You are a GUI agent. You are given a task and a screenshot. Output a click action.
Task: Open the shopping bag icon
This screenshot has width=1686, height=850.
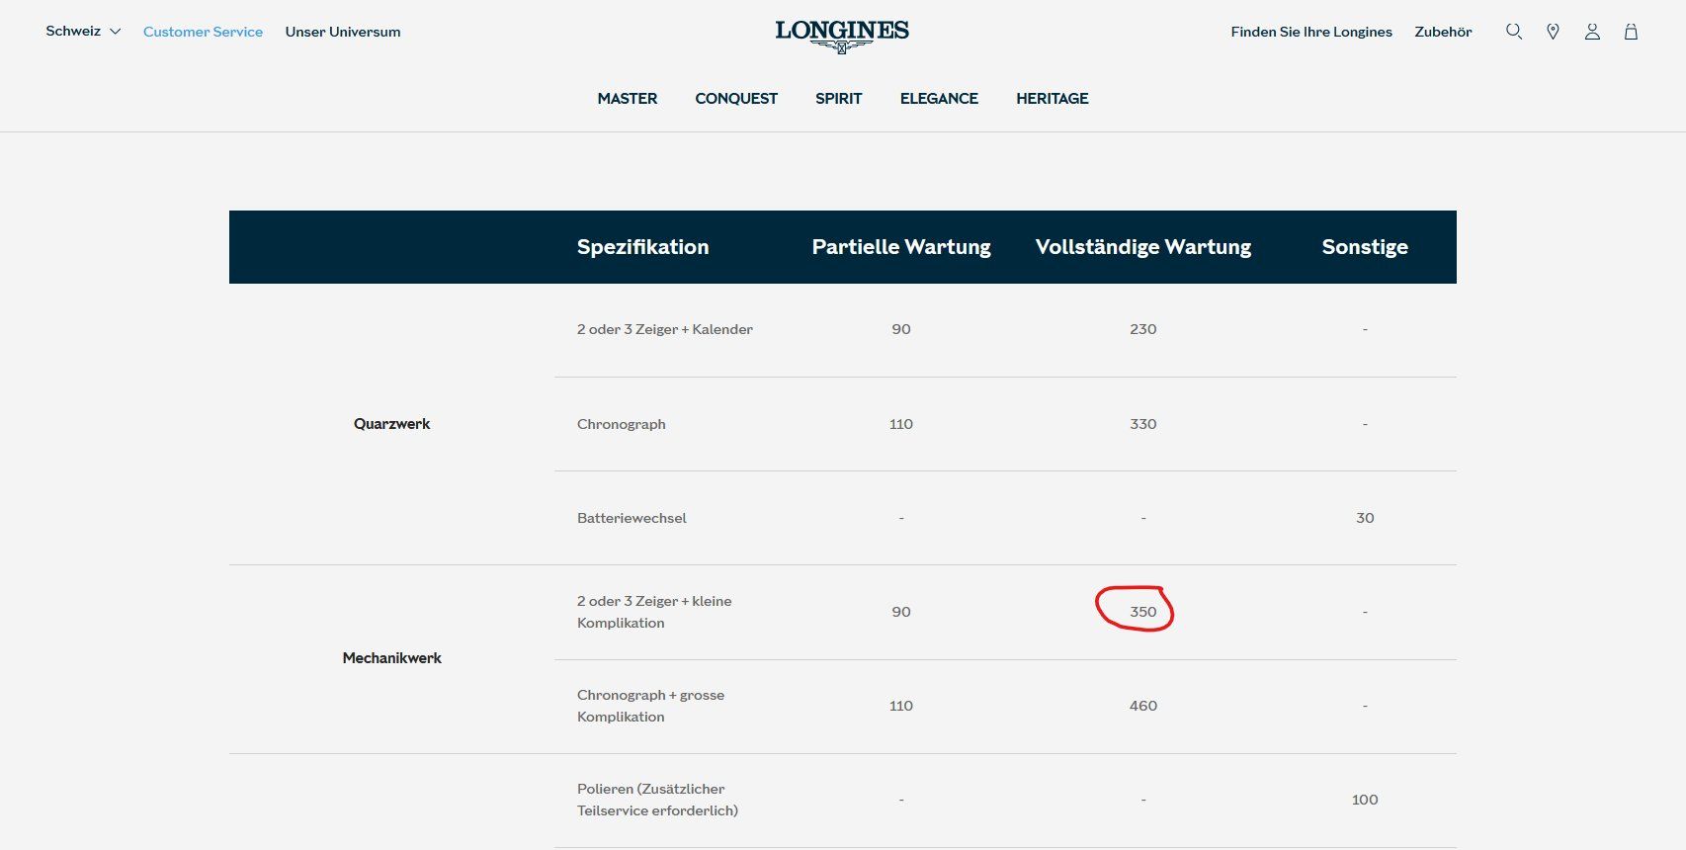[x=1631, y=32]
